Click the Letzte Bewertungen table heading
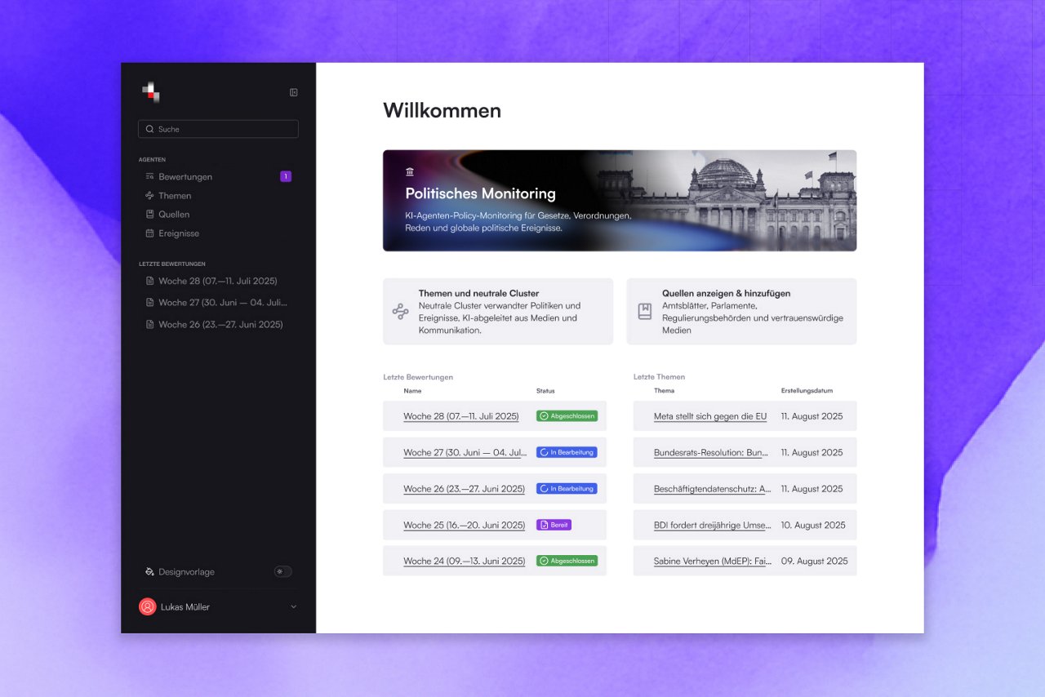The image size is (1045, 697). pyautogui.click(x=418, y=377)
